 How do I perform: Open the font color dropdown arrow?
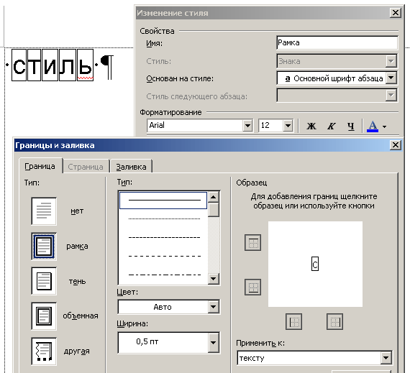pyautogui.click(x=384, y=126)
